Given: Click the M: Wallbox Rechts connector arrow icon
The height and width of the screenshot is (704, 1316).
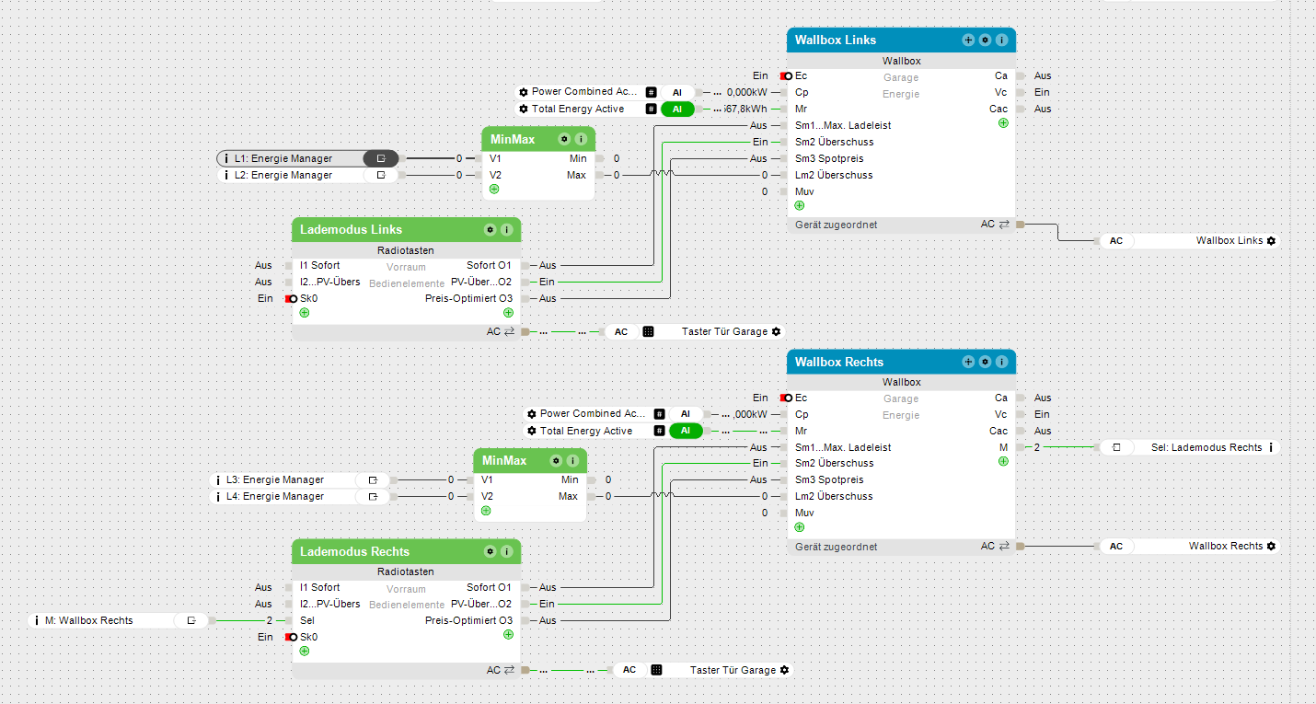Looking at the screenshot, I should tap(191, 620).
